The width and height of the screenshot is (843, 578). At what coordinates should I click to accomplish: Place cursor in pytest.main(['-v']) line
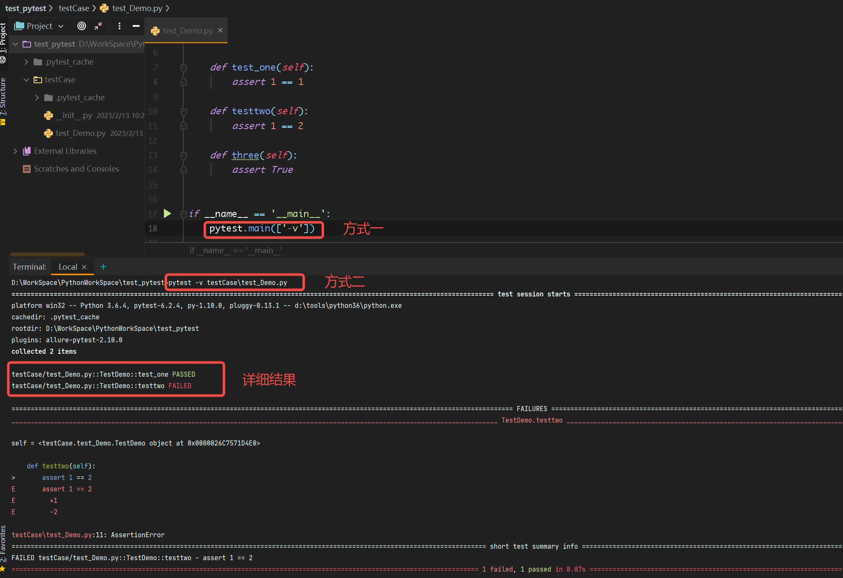[262, 228]
